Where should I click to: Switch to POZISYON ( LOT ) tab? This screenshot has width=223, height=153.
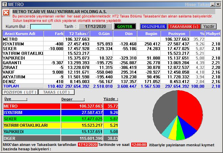[x=20, y=92]
